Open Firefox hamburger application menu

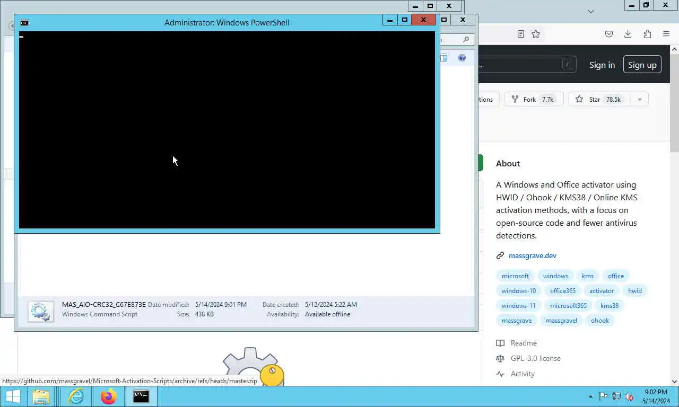tap(666, 34)
